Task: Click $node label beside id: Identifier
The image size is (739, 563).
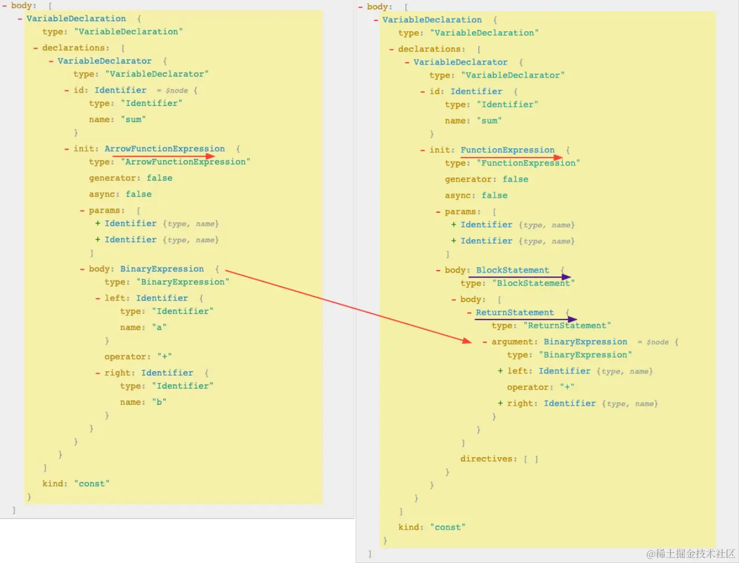Action: (176, 91)
